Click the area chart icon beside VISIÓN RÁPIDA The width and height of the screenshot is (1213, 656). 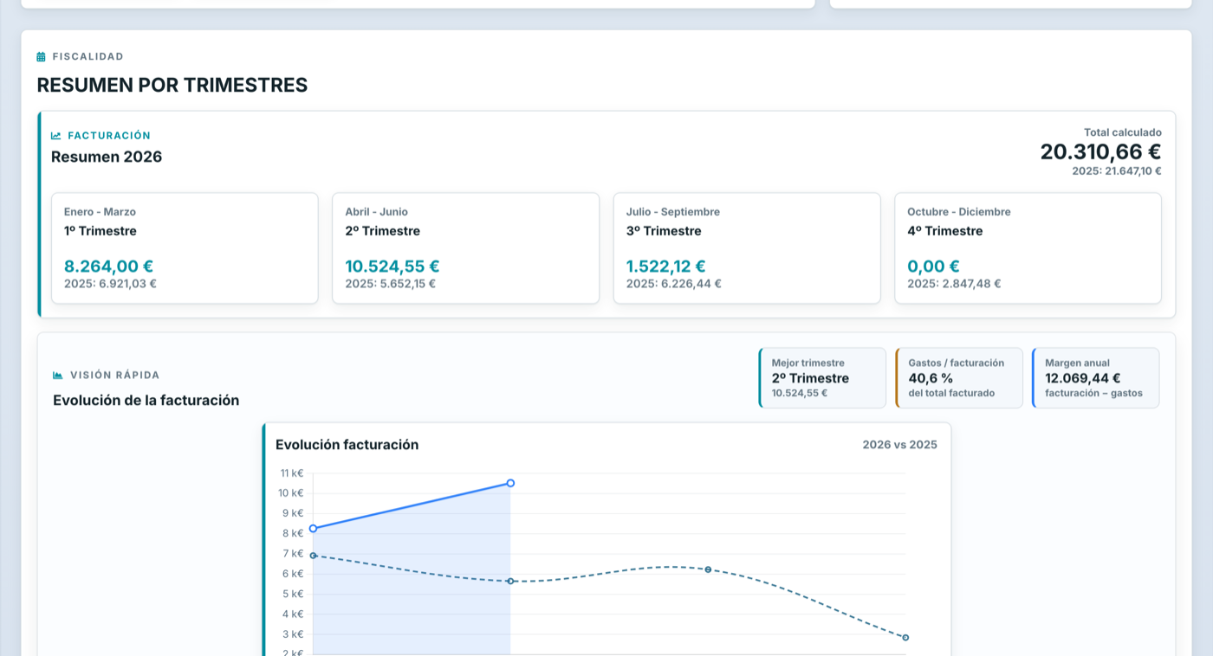pos(58,376)
